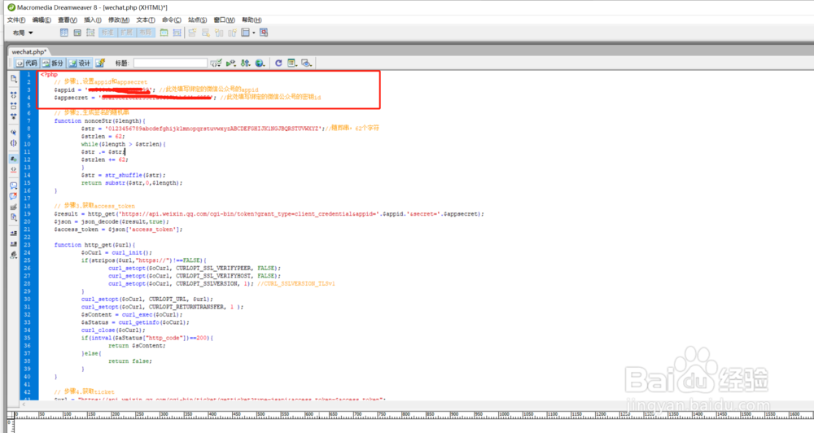
Task: Click the line '$json = json_decode($result,true);'
Action: tap(112, 221)
